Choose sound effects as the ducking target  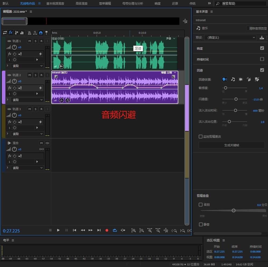point(241,79)
